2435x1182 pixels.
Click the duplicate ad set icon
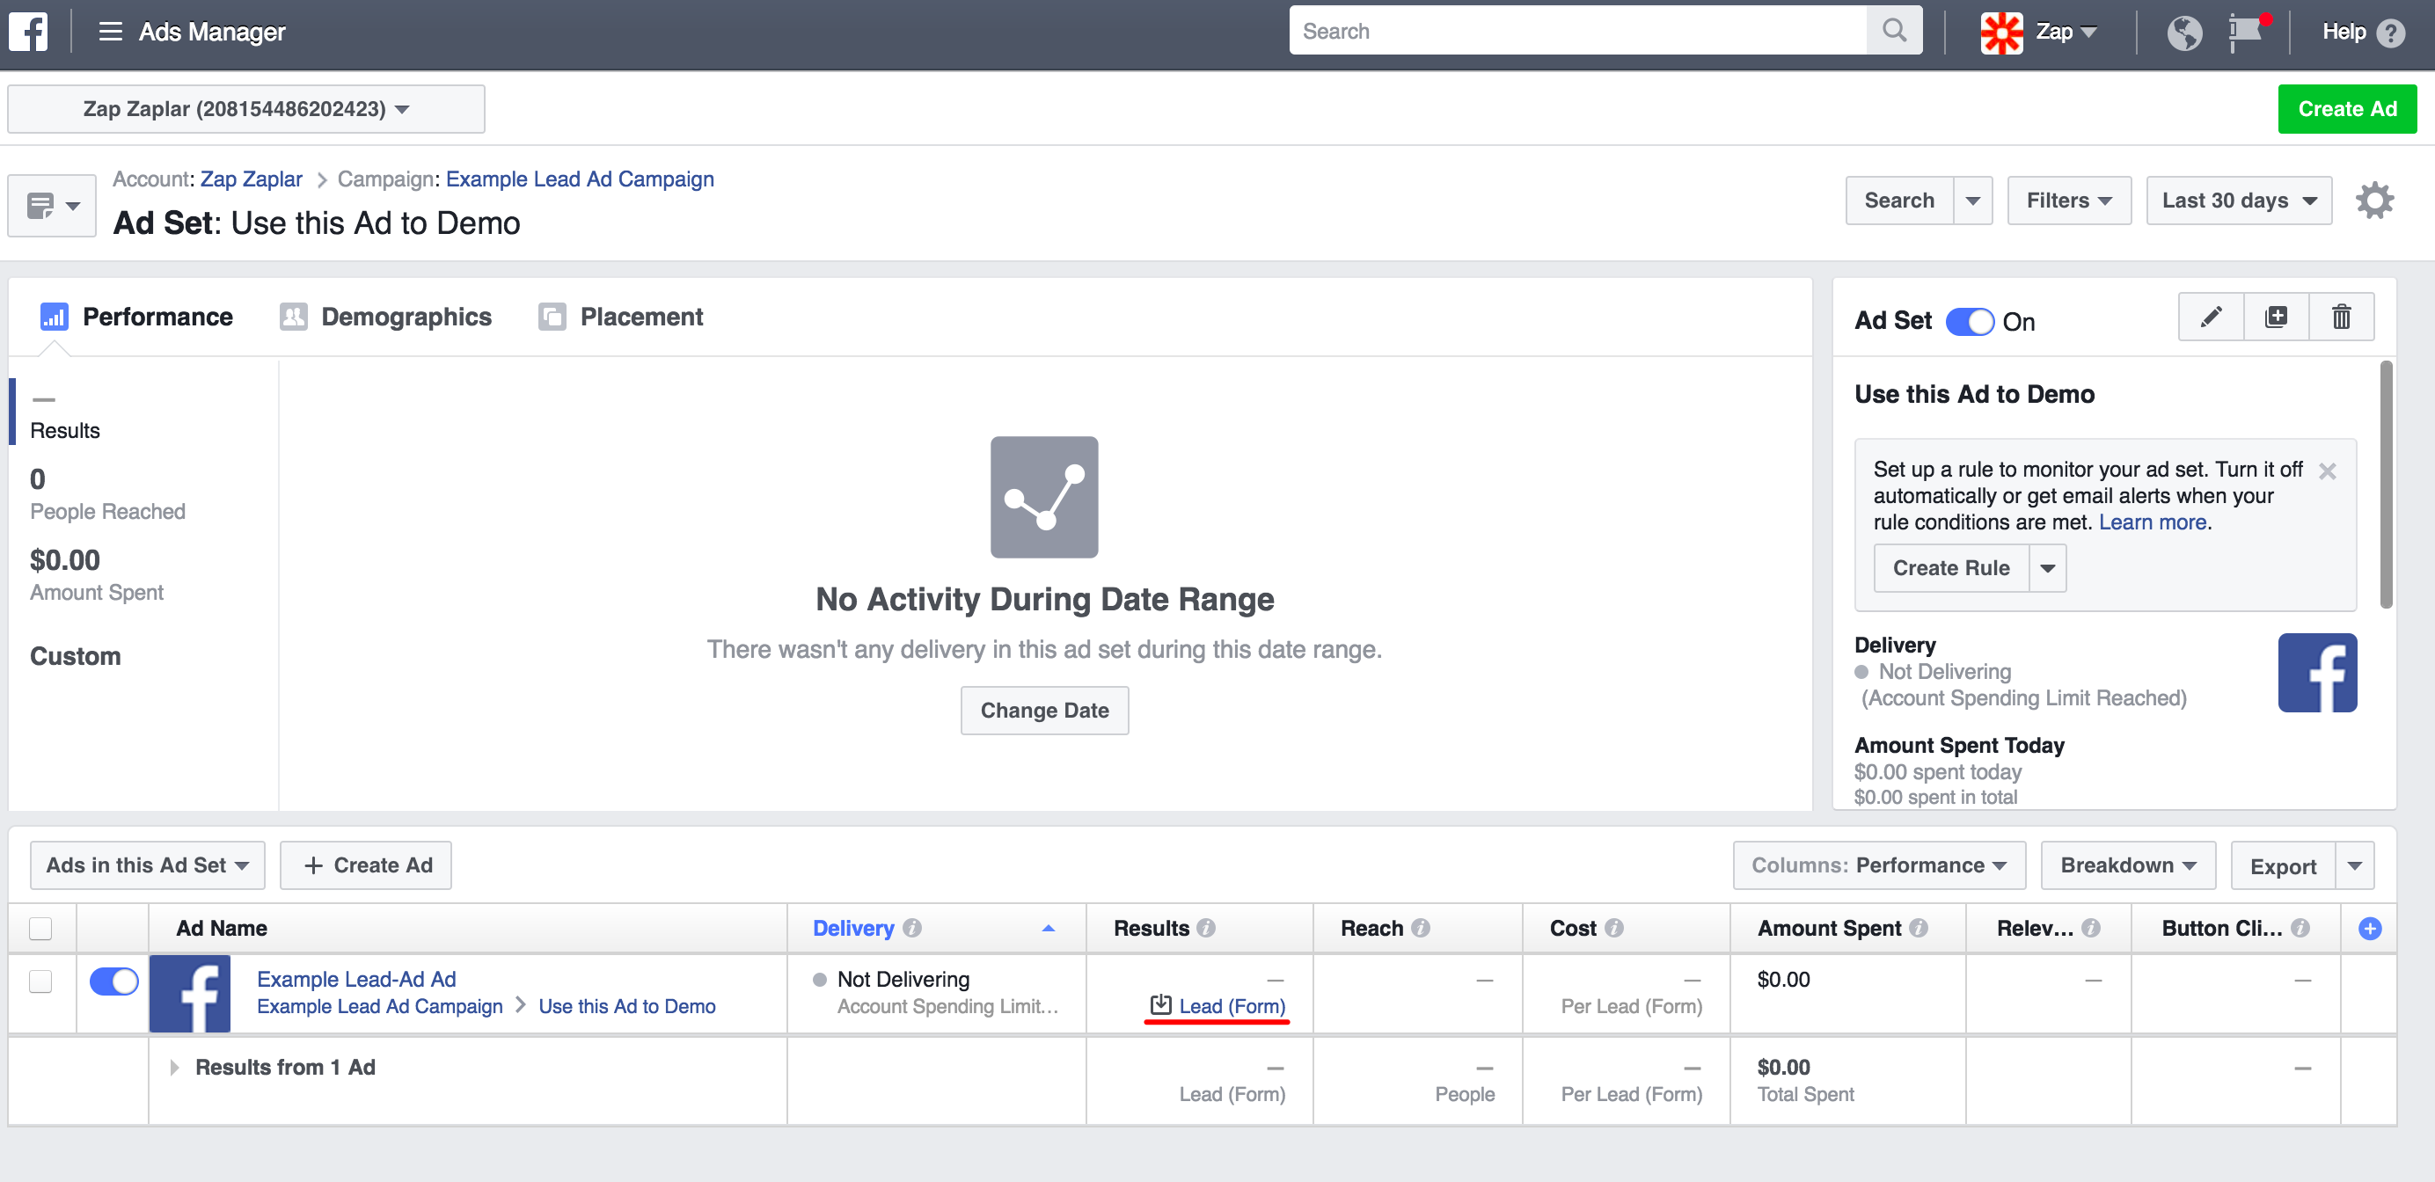(x=2276, y=317)
